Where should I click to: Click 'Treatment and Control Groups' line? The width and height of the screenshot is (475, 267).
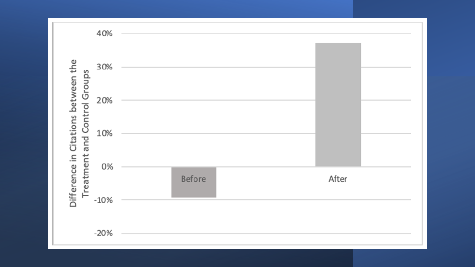click(x=85, y=133)
